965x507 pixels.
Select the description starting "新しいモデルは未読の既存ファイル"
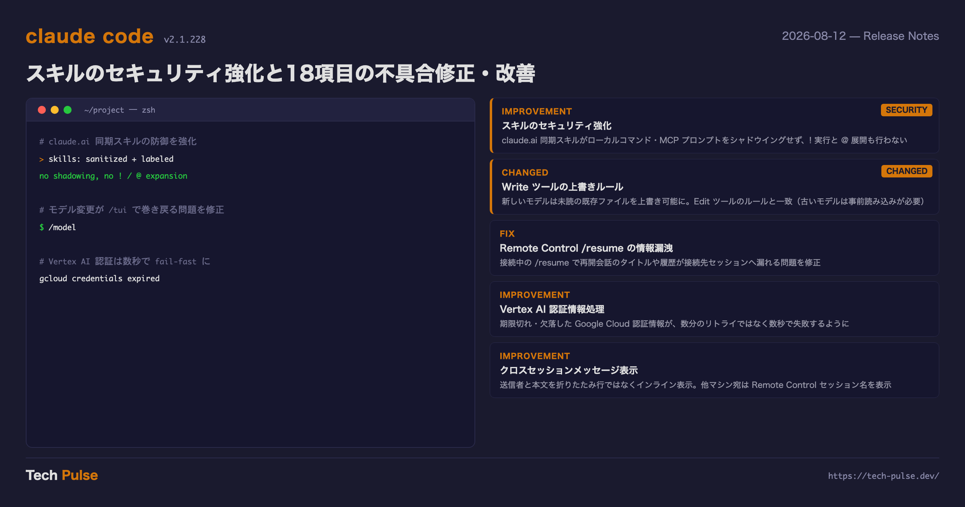(713, 201)
